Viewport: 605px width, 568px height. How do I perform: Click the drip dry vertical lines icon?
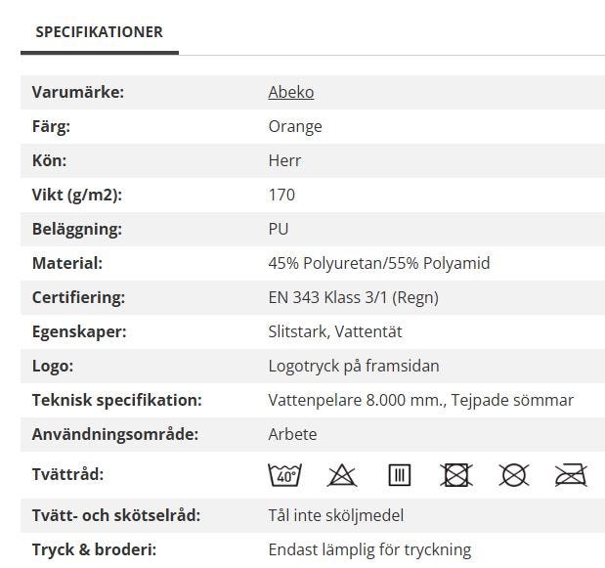tap(399, 476)
